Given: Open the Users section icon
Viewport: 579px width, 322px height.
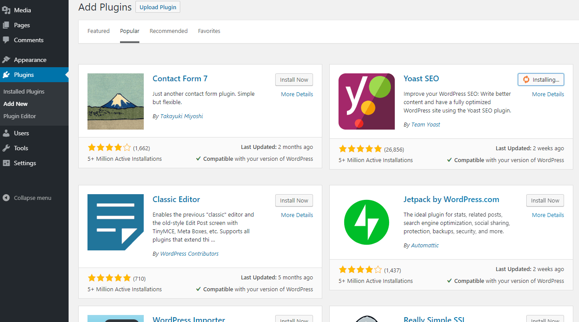Looking at the screenshot, I should (x=6, y=133).
